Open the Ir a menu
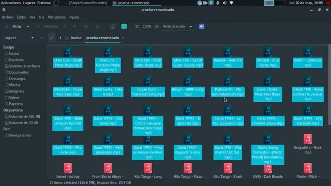This screenshot has width=331, height=186. 41,17
